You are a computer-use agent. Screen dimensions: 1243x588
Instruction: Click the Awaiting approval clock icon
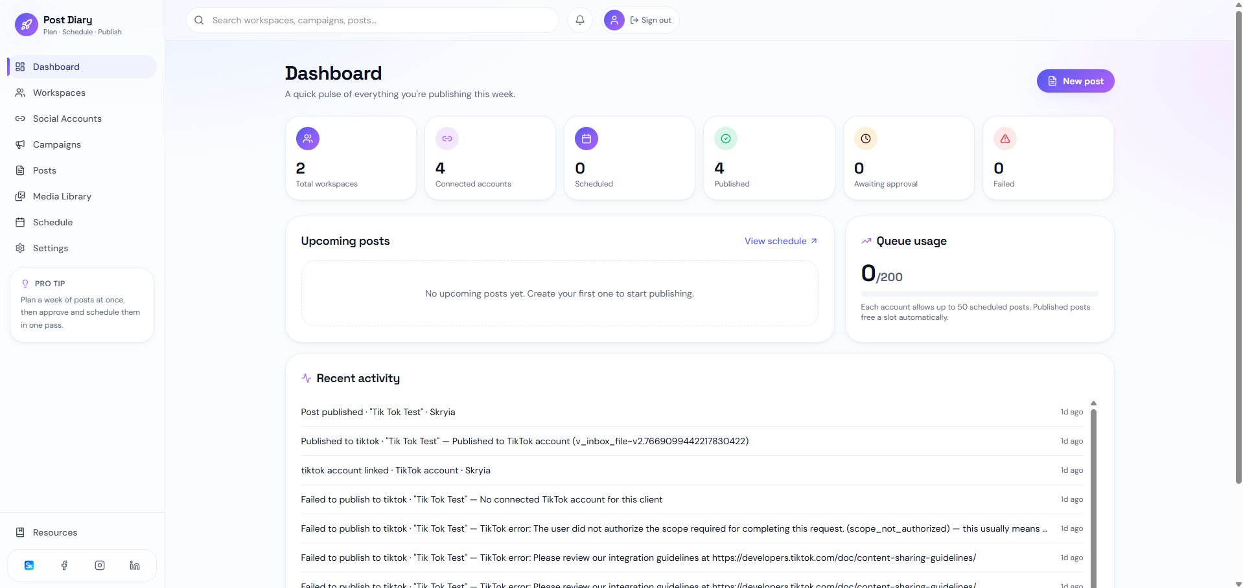pyautogui.click(x=866, y=139)
